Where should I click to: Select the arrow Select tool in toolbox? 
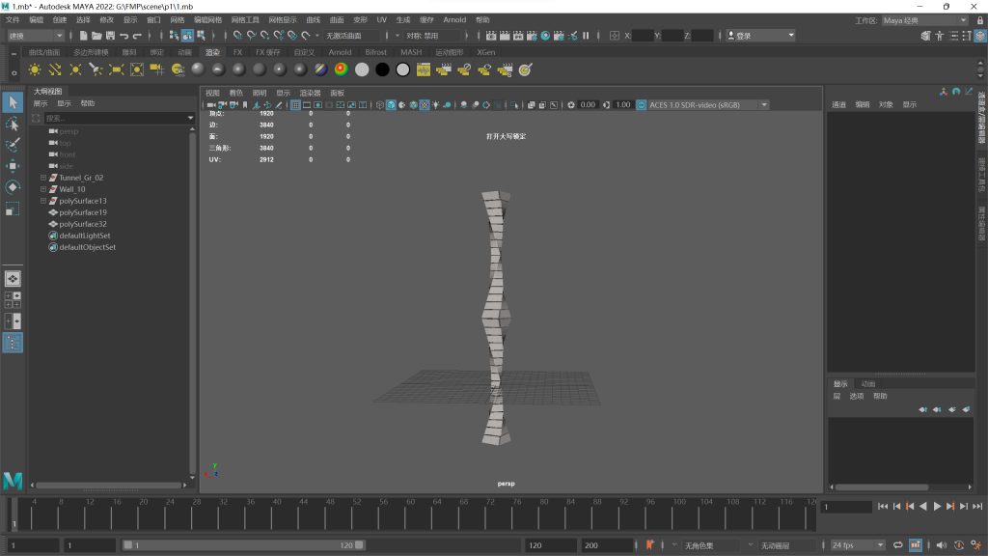tap(13, 102)
